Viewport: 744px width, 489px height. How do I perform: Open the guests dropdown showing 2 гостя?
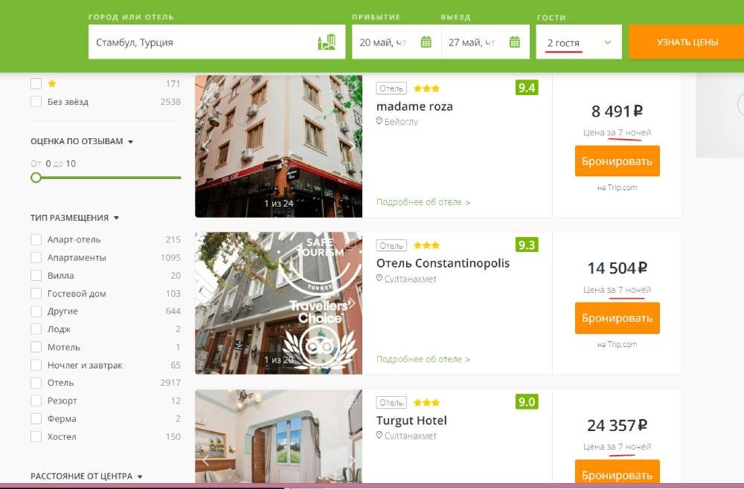pyautogui.click(x=579, y=42)
